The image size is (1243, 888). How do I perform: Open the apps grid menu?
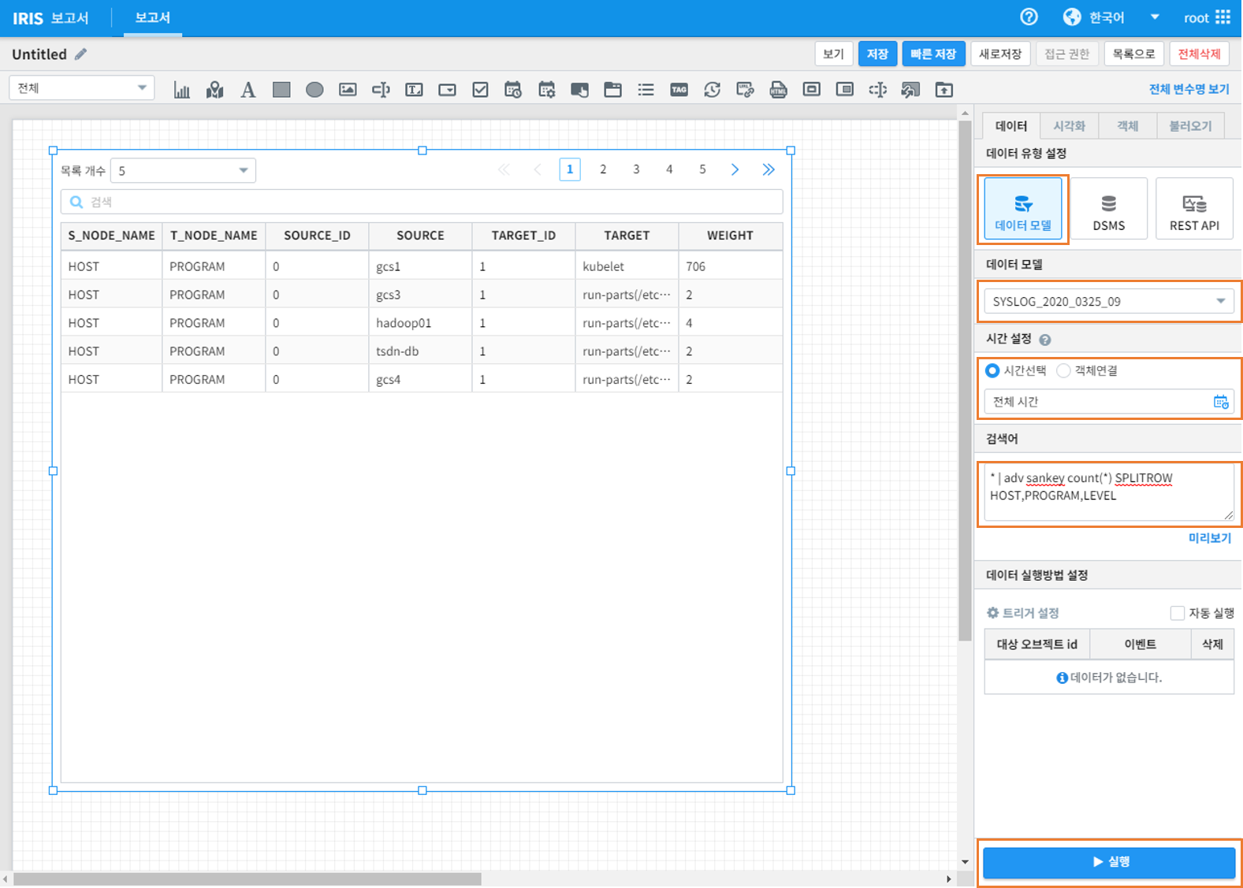pyautogui.click(x=1223, y=17)
